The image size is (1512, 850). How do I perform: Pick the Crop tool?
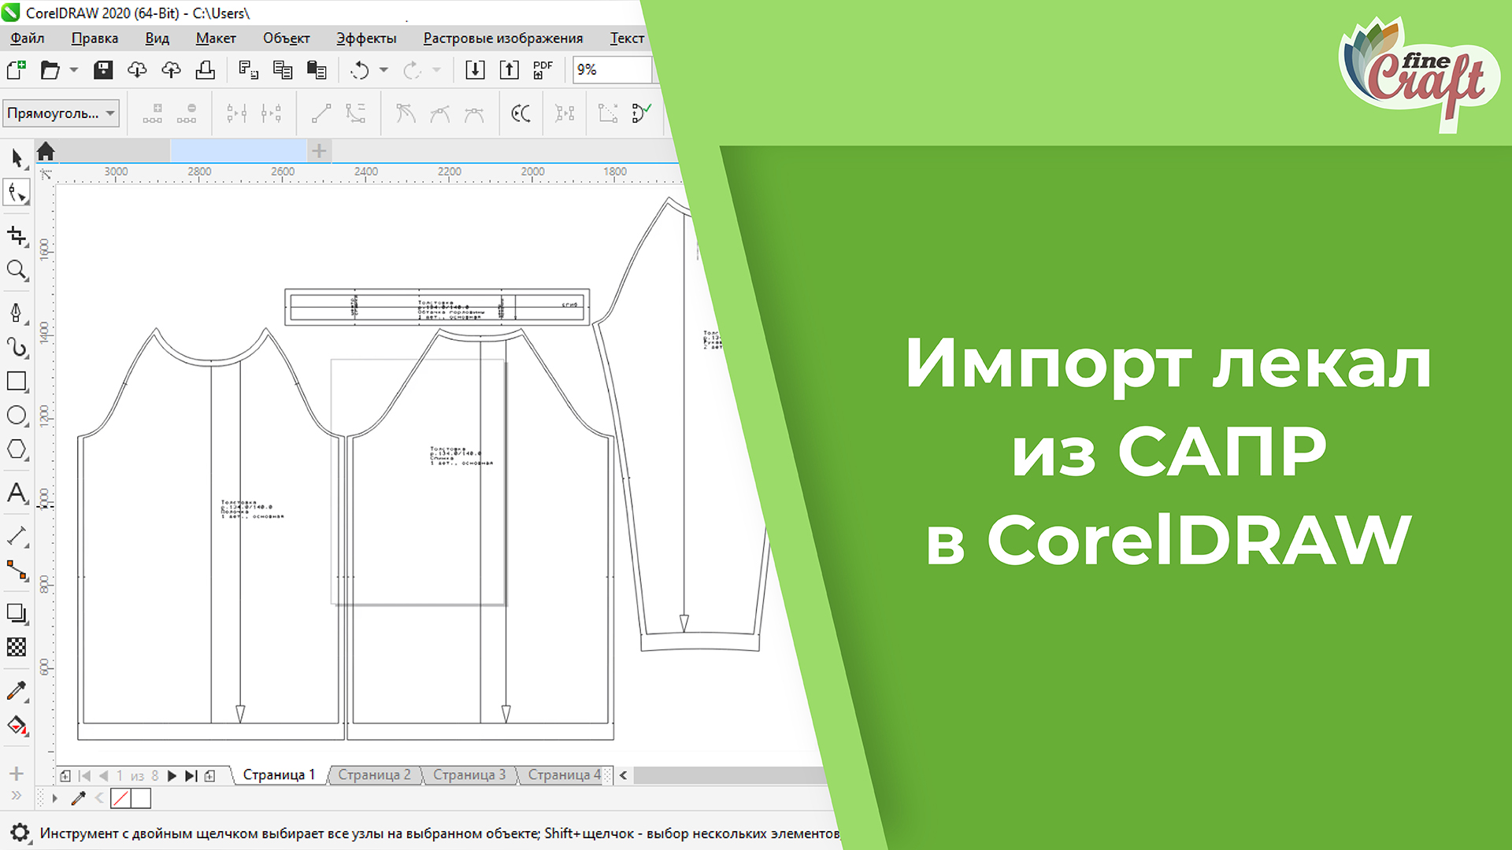click(17, 235)
